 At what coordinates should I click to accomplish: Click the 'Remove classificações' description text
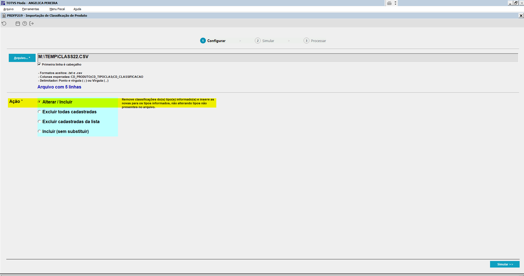(168, 103)
